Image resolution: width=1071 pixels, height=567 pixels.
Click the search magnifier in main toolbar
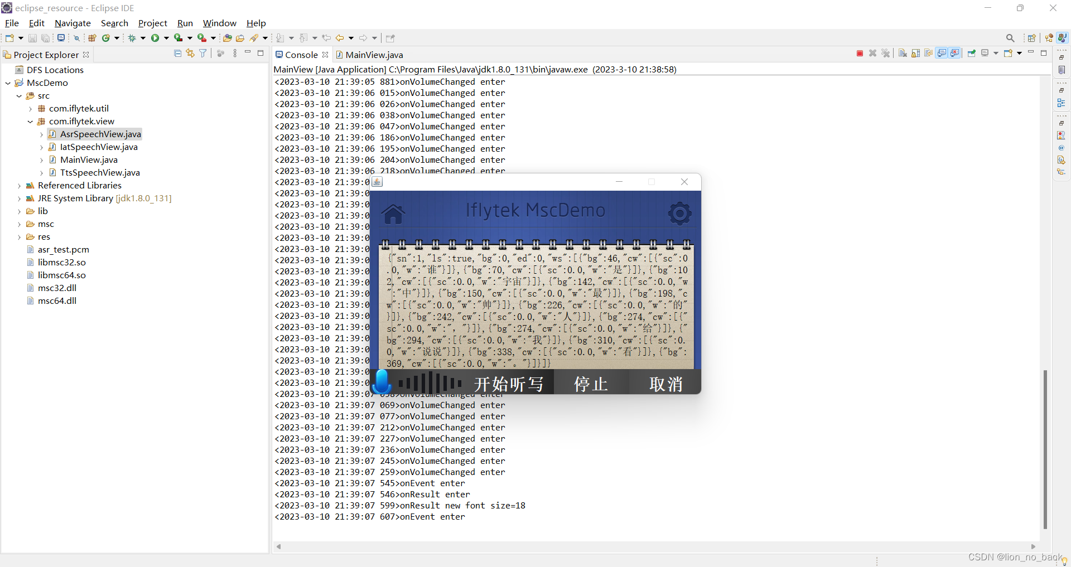pyautogui.click(x=1010, y=38)
